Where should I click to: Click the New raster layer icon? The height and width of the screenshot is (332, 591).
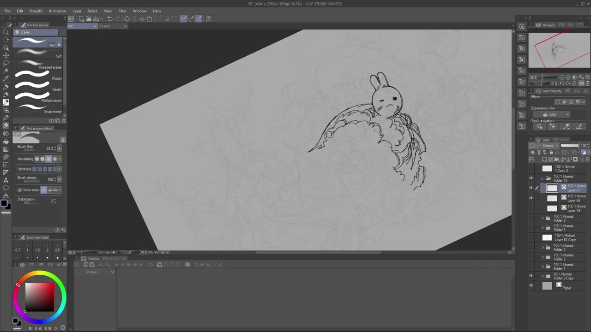(x=545, y=160)
